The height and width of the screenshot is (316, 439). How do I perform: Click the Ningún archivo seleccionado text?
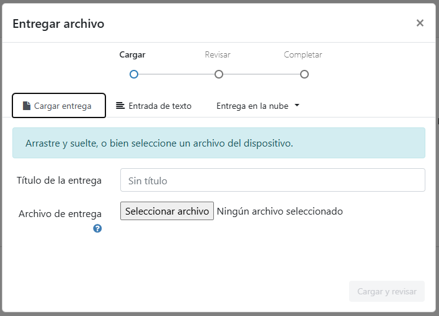click(280, 211)
